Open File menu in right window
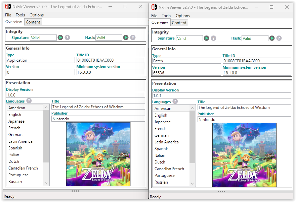This screenshot has width=296, height=202. coord(154,16)
